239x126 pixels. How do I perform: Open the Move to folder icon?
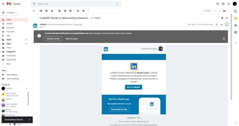point(78,11)
